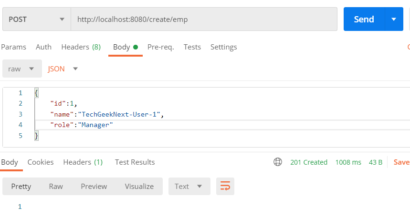Open the POST method dropdown
The width and height of the screenshot is (410, 217).
click(x=37, y=19)
